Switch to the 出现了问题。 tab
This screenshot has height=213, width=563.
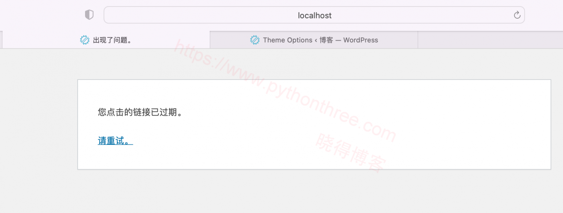tap(106, 40)
